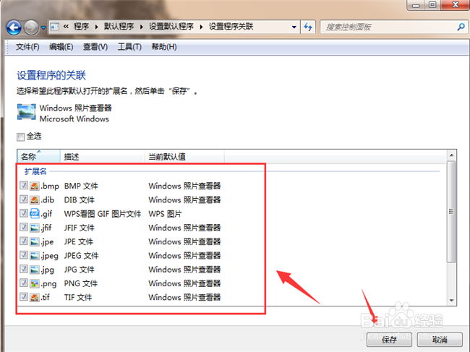Image resolution: width=470 pixels, height=352 pixels.
Task: Click the .bmp file type icon
Action: [35, 186]
